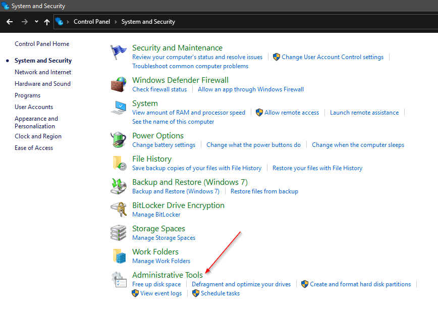Click Manage BitLocker
This screenshot has width=438, height=309.
(x=156, y=215)
